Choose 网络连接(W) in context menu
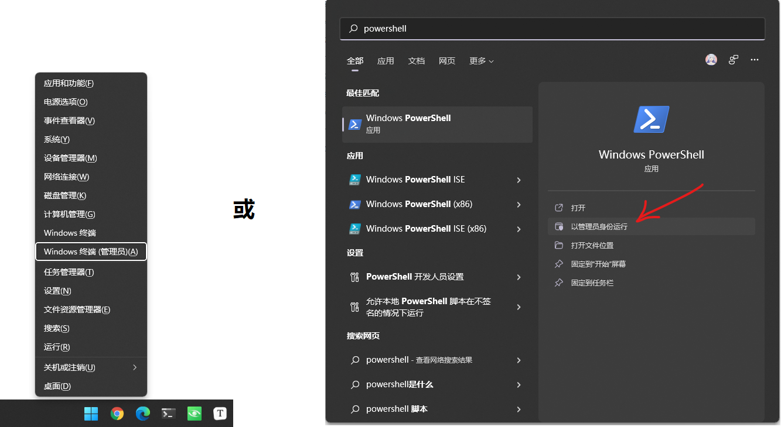This screenshot has height=427, width=781. coord(91,177)
